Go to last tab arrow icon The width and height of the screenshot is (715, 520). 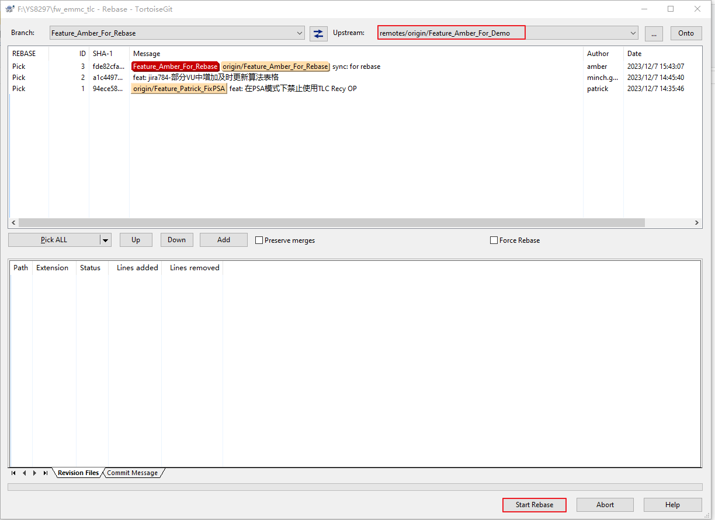45,473
